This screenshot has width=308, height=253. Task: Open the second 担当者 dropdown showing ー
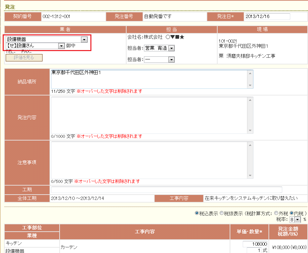171,60
